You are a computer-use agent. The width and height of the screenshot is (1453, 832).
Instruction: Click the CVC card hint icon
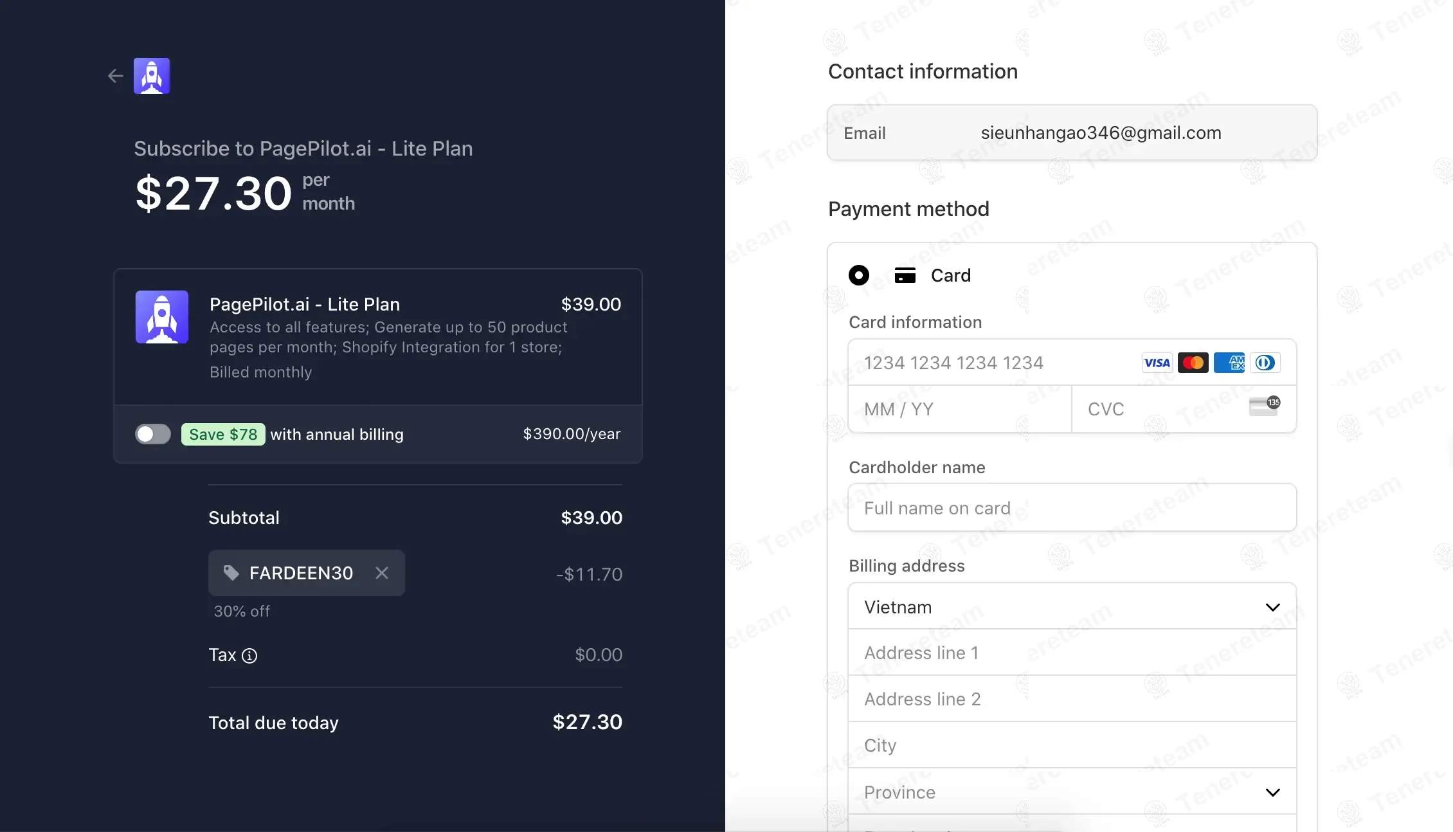[x=1264, y=406]
